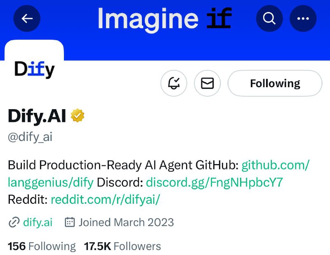Click the calendar joined-date icon
The image size is (330, 255).
point(70,222)
